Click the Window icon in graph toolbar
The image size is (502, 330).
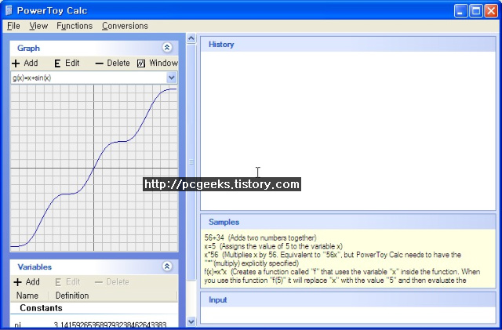(141, 63)
